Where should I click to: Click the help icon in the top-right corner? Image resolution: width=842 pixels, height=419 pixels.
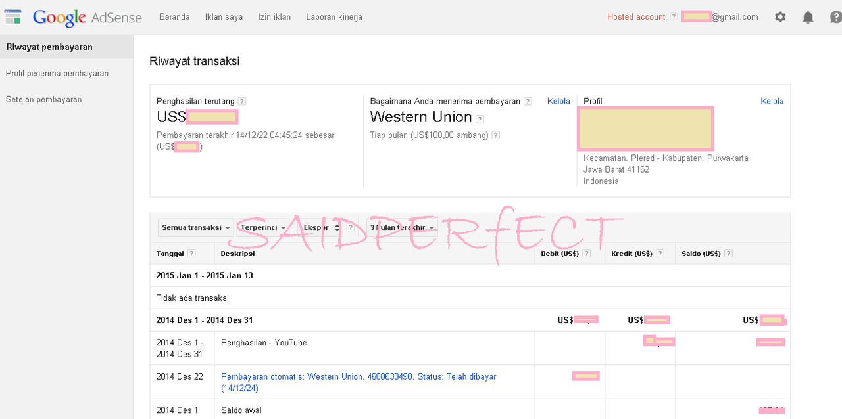click(x=836, y=18)
